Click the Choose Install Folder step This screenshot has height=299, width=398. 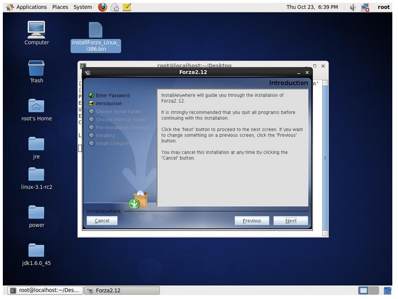point(118,112)
